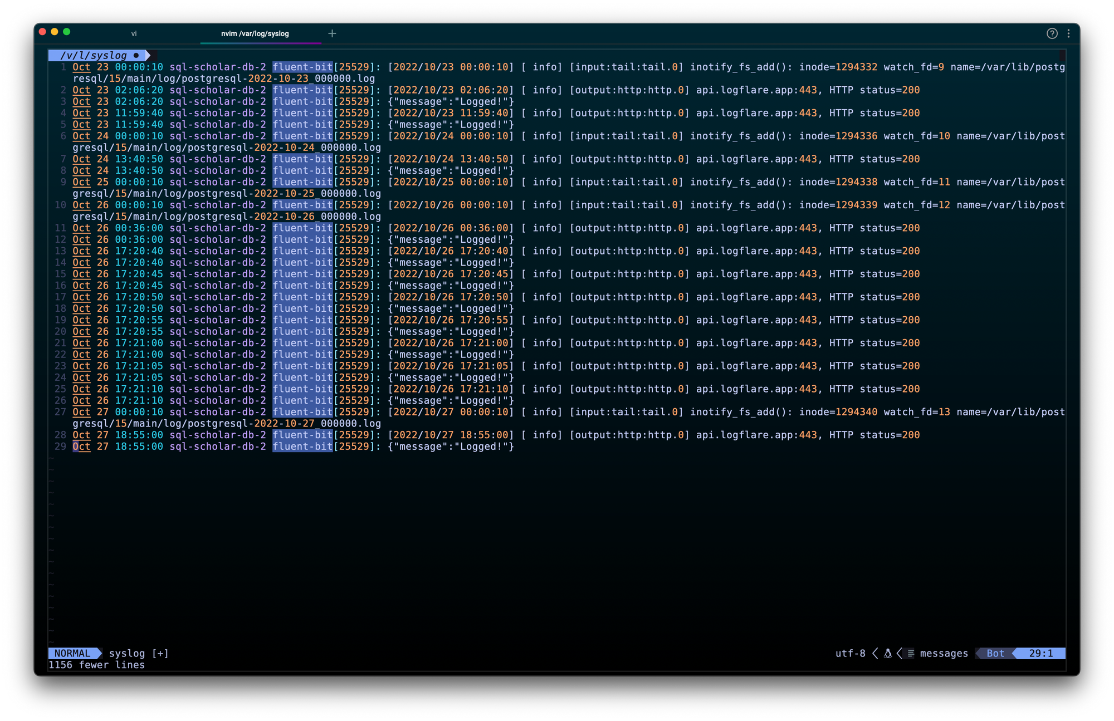The height and width of the screenshot is (721, 1114).
Task: Click the Oct text on line 29
Action: (81, 447)
